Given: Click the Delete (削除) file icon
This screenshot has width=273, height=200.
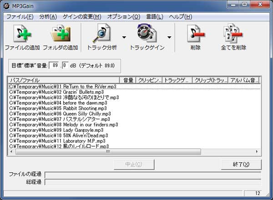Looking at the screenshot, I should coord(195,34).
